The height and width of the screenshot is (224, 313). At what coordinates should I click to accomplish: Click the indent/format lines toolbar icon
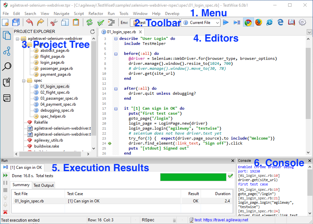pyautogui.click(x=111, y=22)
